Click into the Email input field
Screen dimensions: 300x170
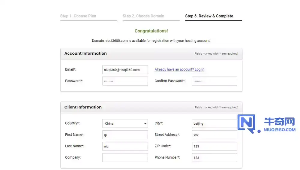pos(125,70)
